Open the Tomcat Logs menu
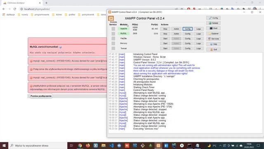264x149 pixels. pos(198,48)
